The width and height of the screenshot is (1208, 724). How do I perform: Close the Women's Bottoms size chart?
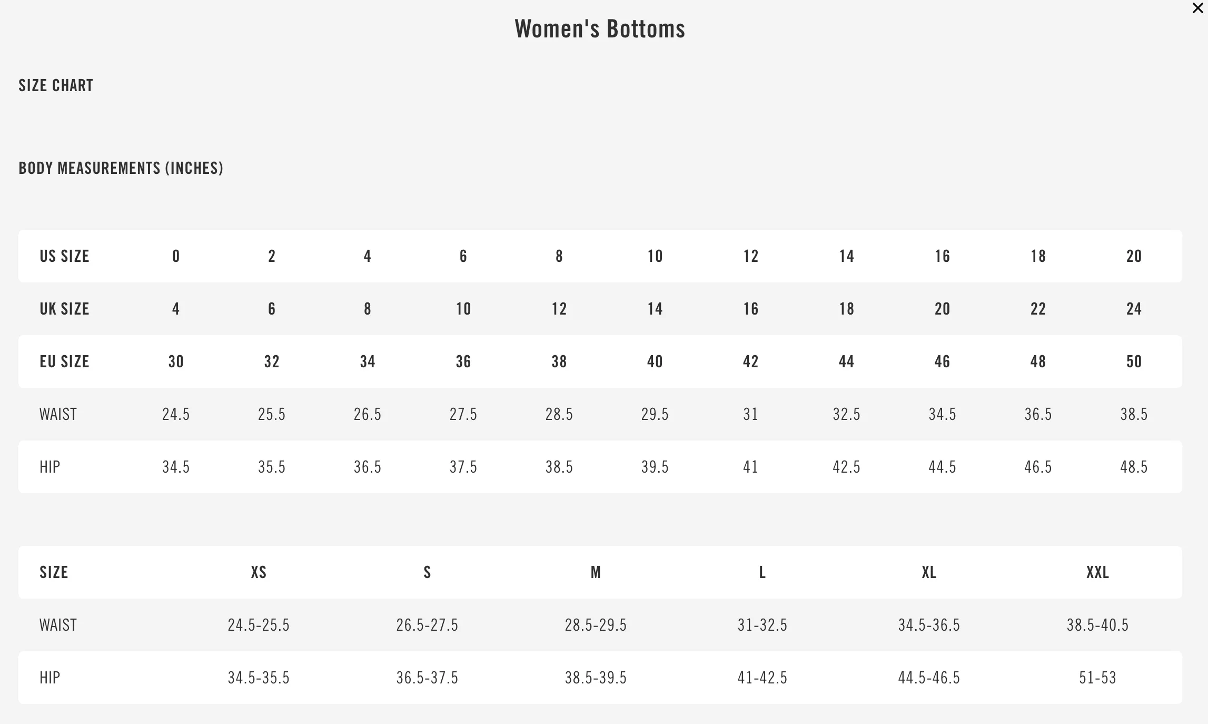[x=1197, y=8]
